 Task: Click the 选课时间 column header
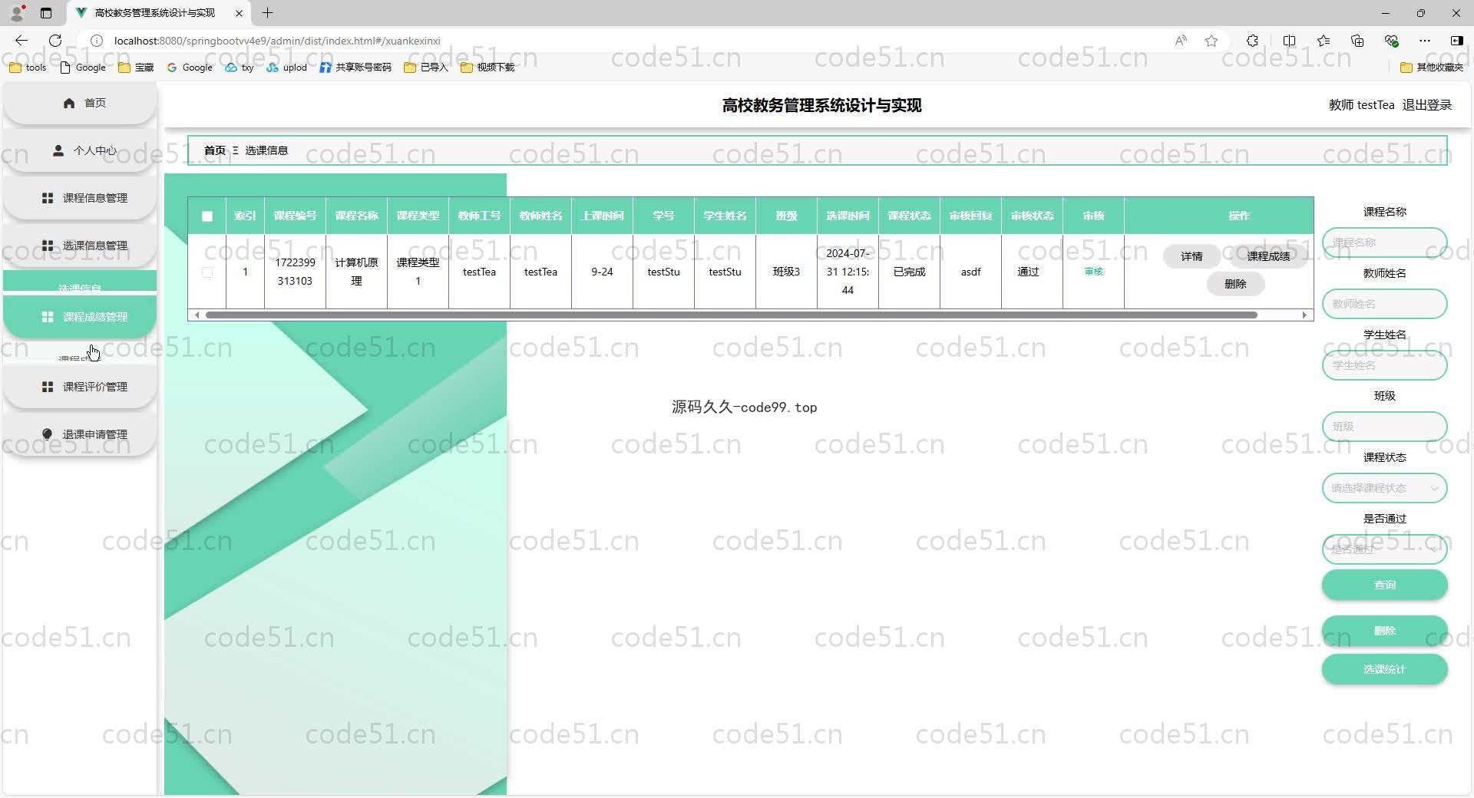point(848,216)
